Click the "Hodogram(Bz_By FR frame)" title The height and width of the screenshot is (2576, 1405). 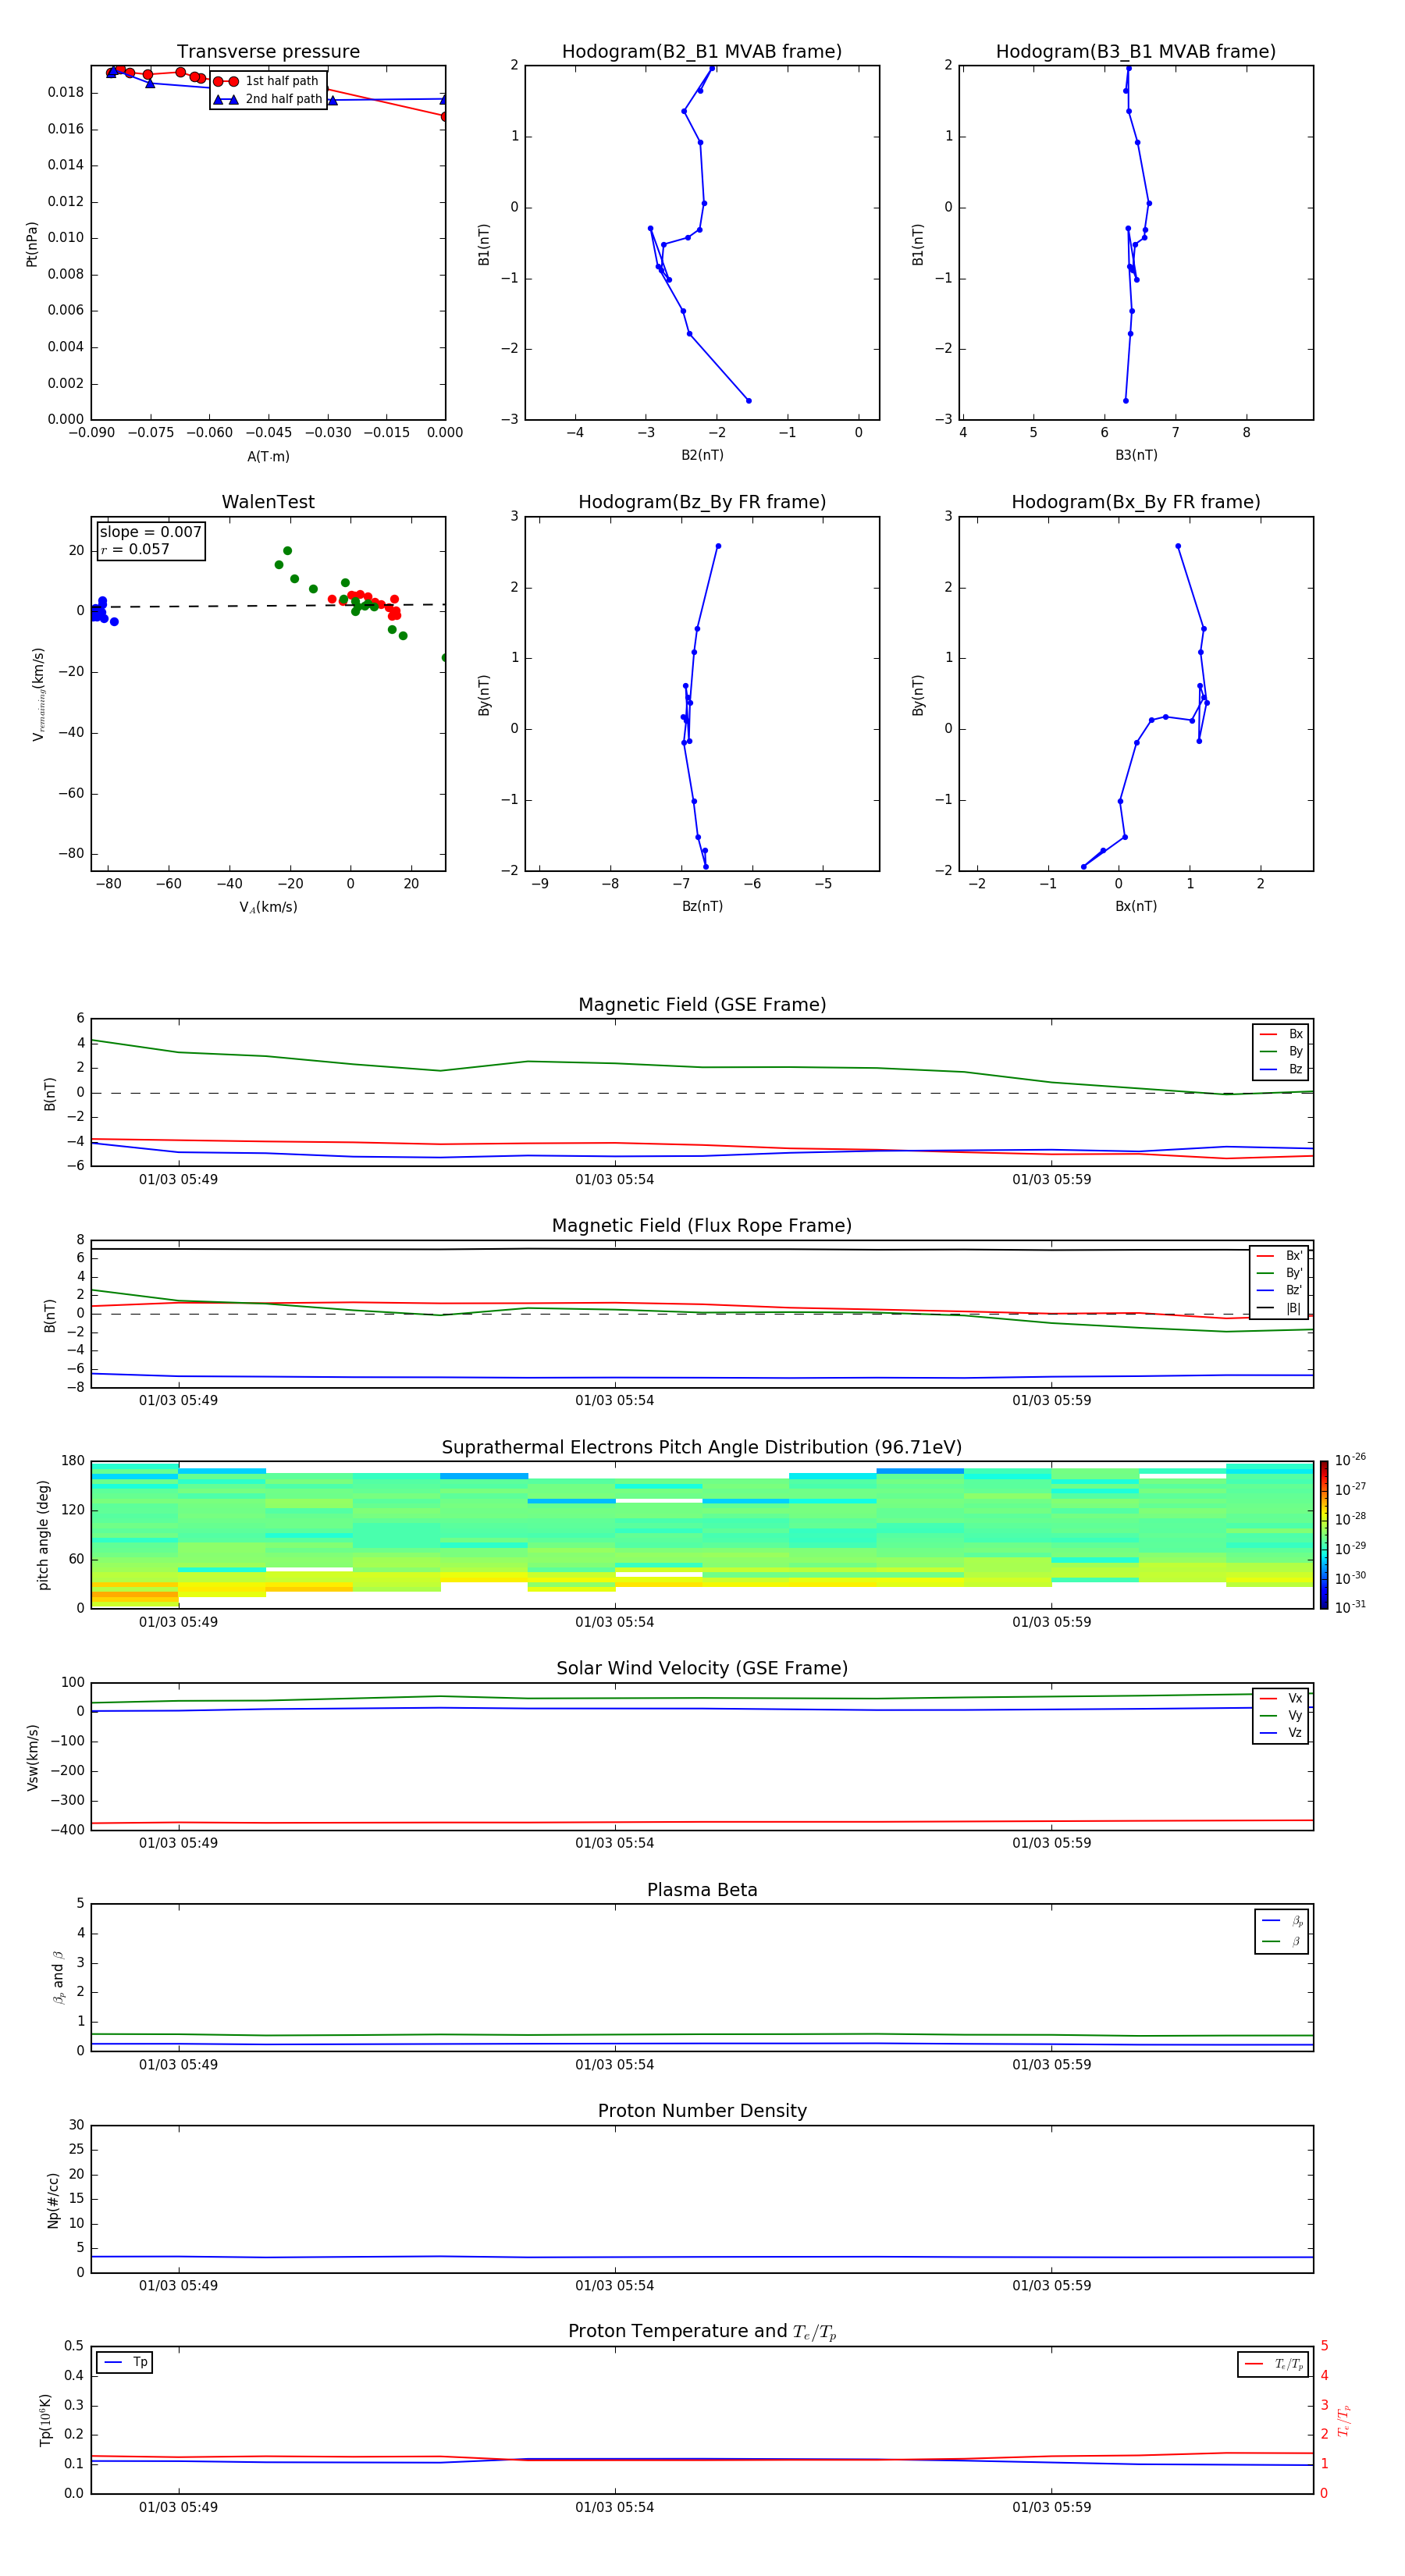702,502
